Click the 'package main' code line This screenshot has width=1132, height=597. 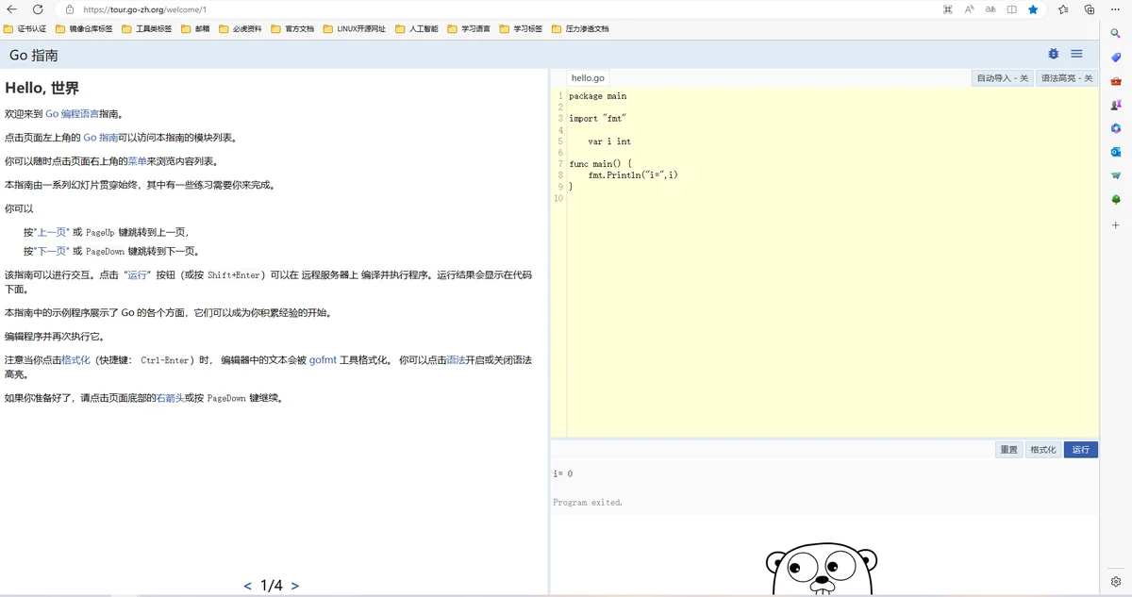tap(597, 96)
